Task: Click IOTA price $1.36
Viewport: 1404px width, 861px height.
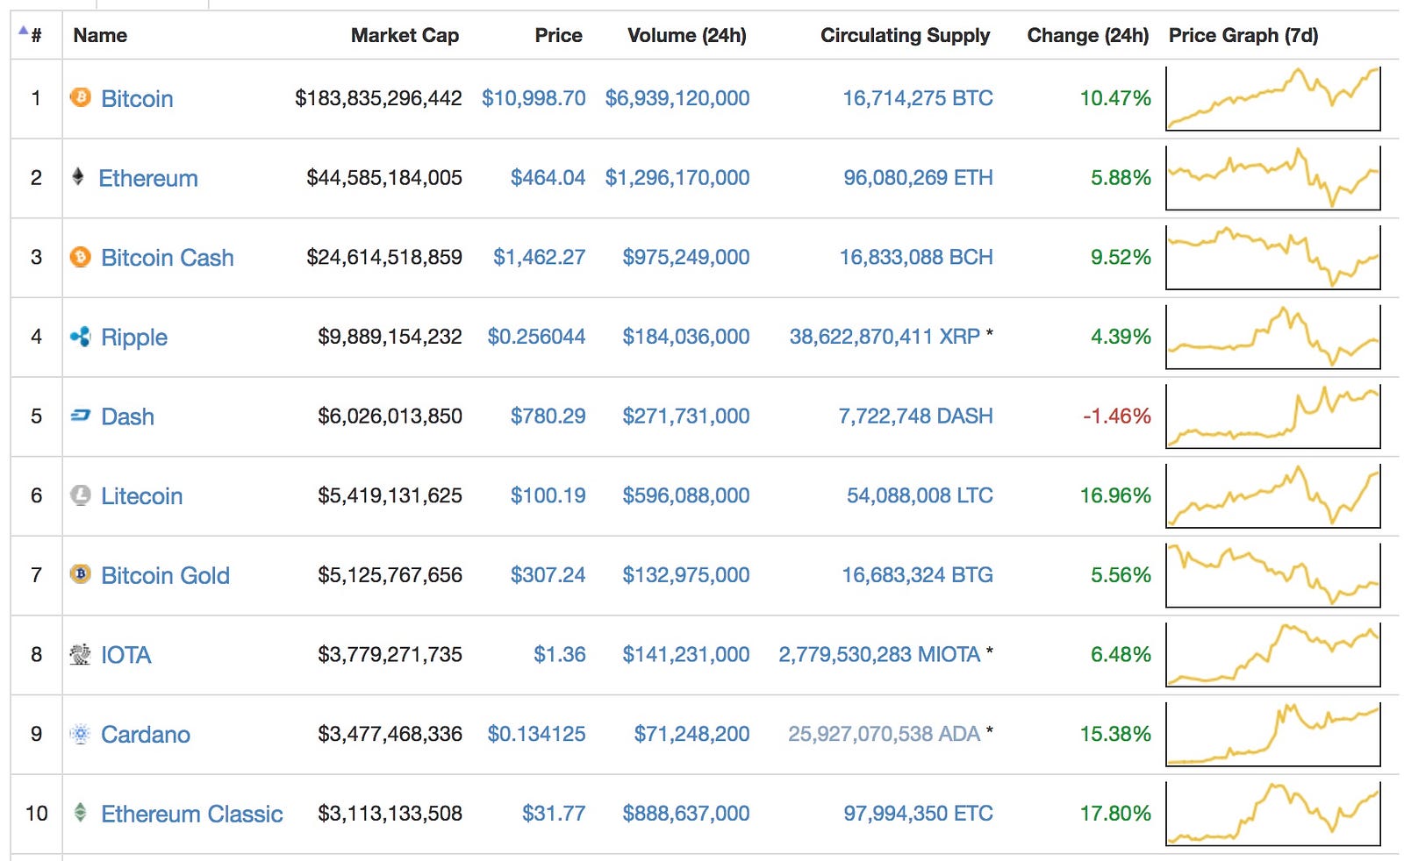Action: point(560,654)
